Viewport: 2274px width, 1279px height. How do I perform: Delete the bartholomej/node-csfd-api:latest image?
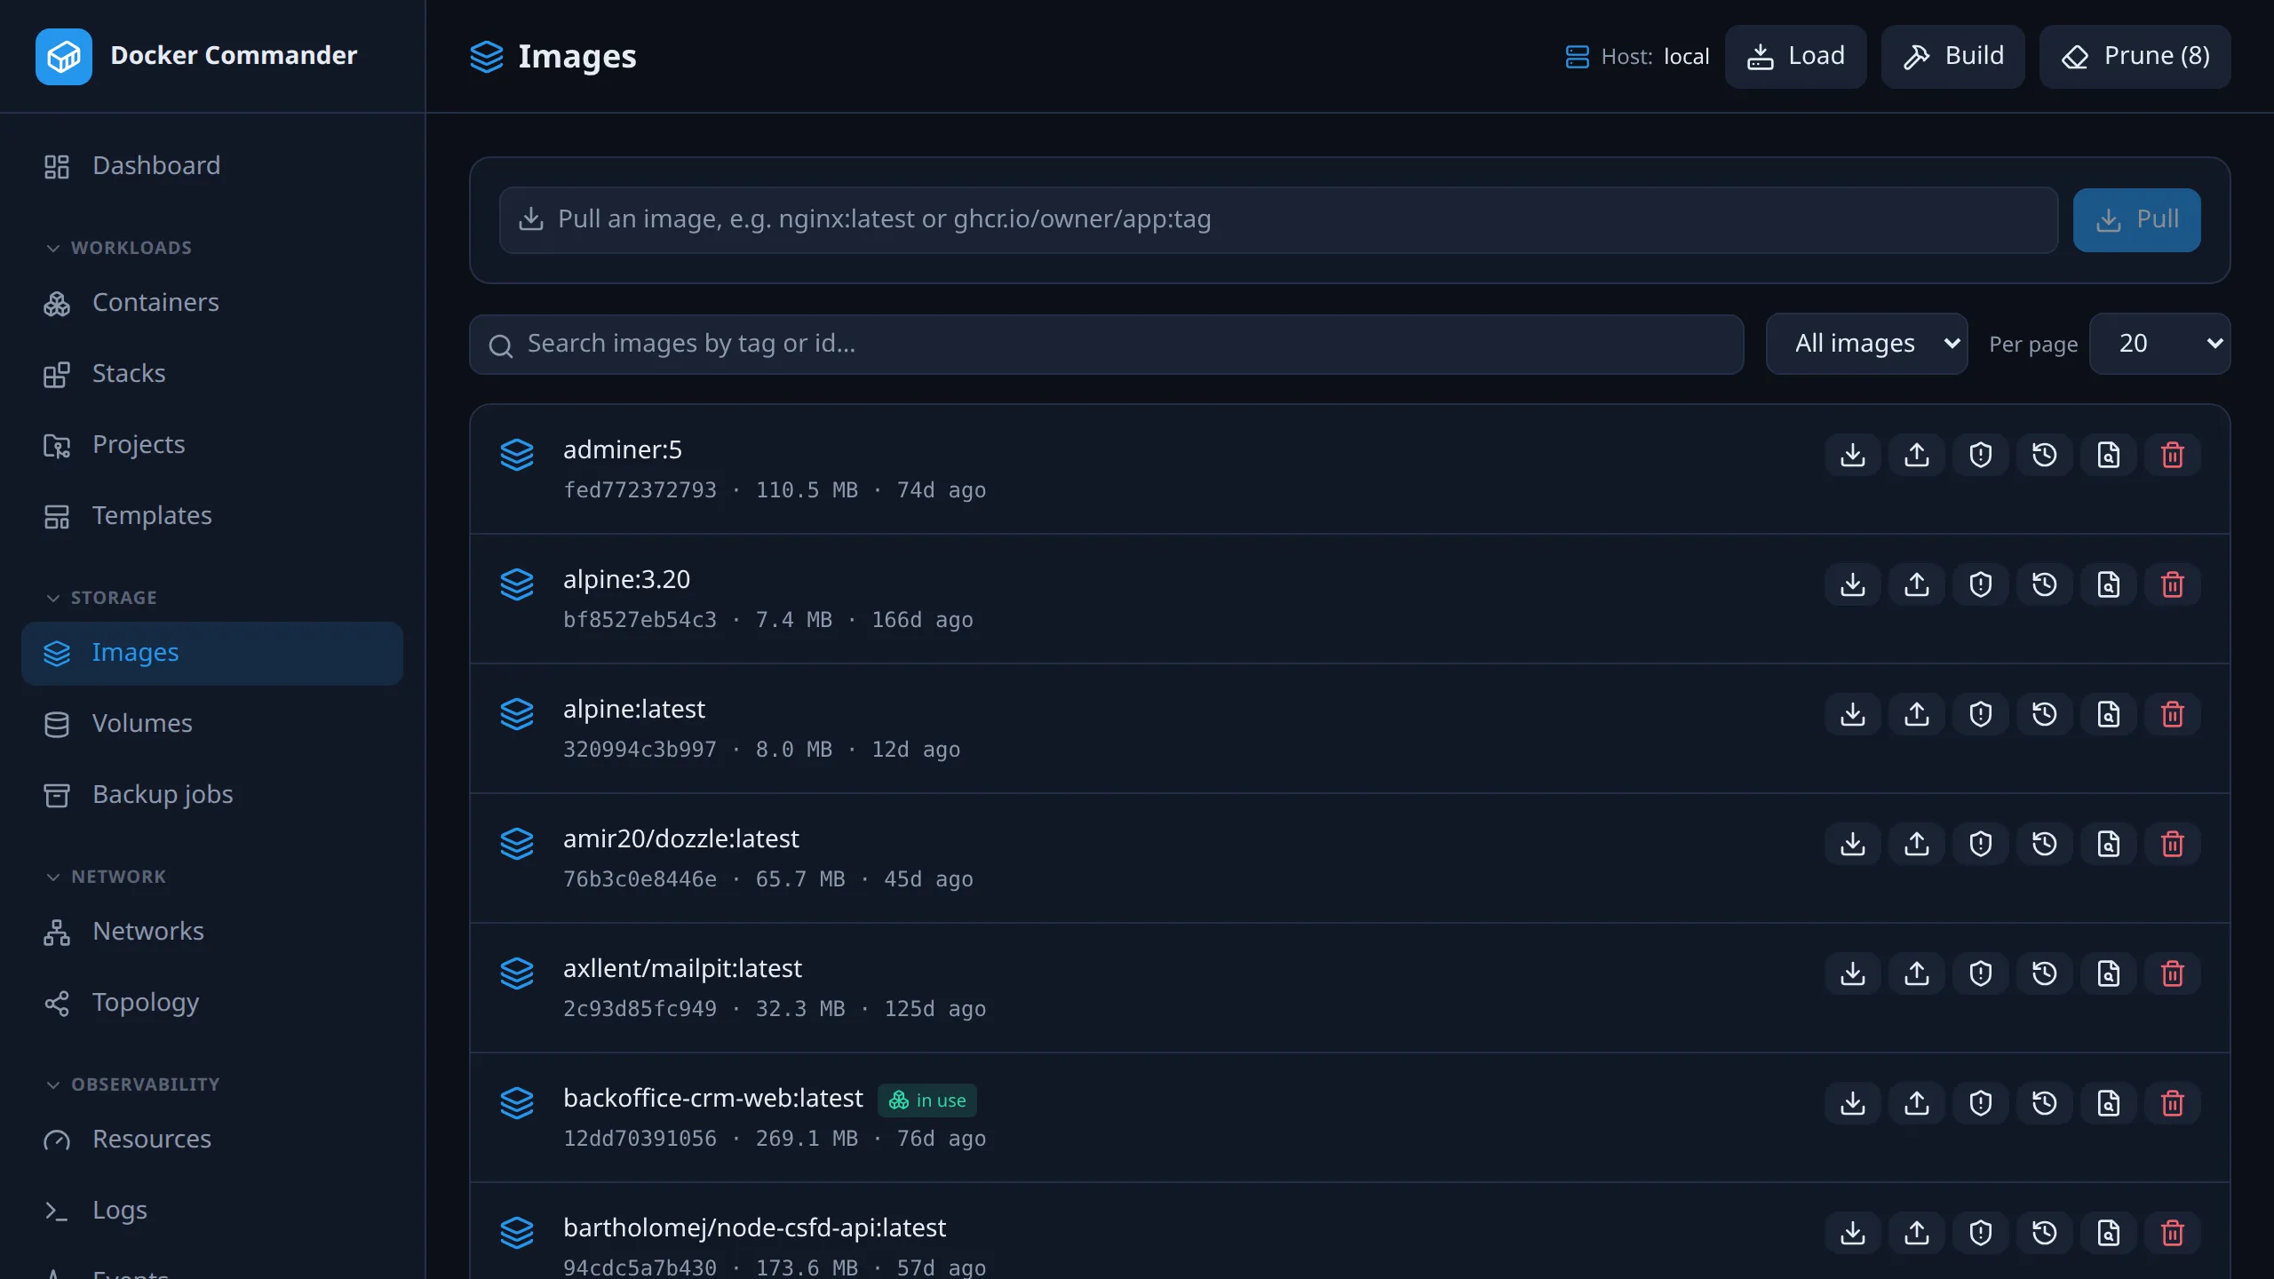point(2173,1234)
